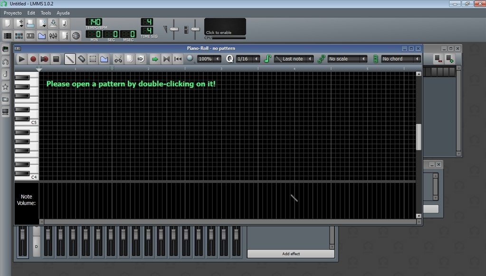Select the Erase tool in Piano-Roll
Screen dimensions: 486x276
click(81, 59)
